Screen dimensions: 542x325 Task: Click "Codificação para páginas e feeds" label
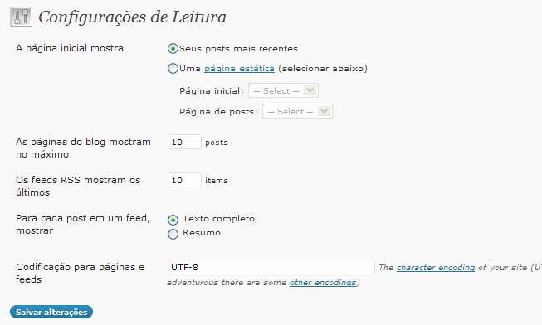click(80, 274)
